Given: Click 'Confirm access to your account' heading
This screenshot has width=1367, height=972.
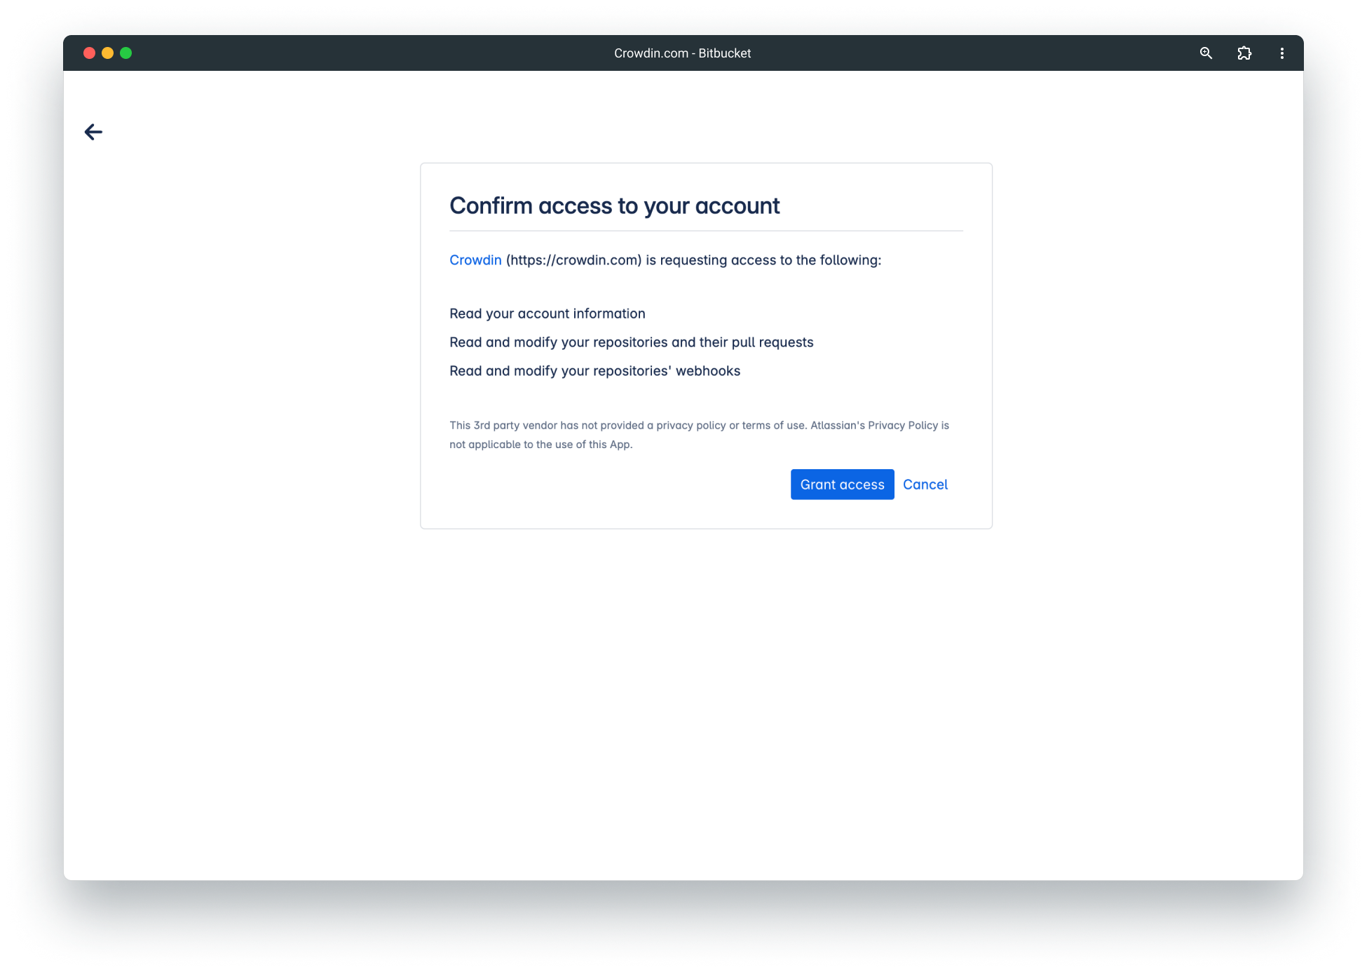Looking at the screenshot, I should [x=614, y=205].
